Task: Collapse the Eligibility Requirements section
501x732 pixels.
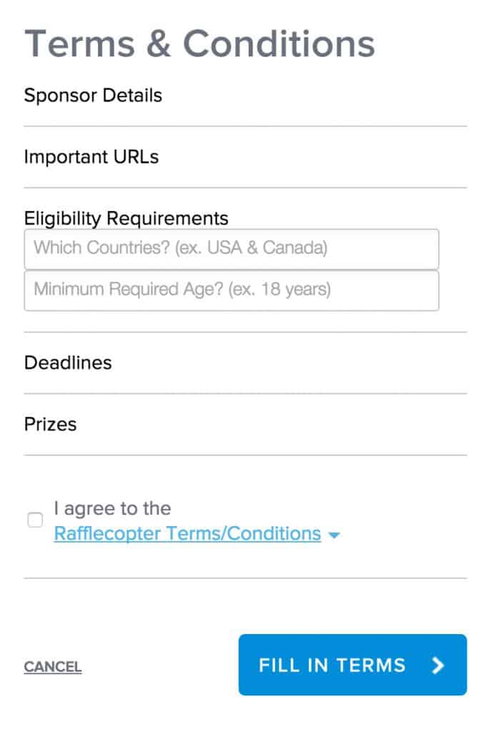Action: point(127,218)
